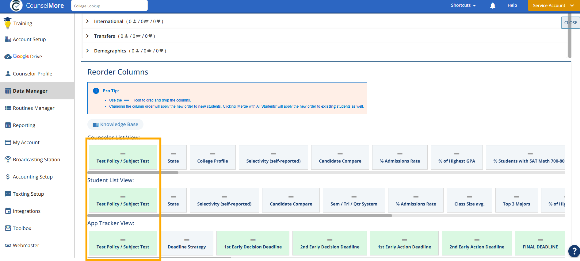Screen dimensions: 580x261
Task: Click the drag handle on FINAL DEADLINE column
Action: point(540,240)
